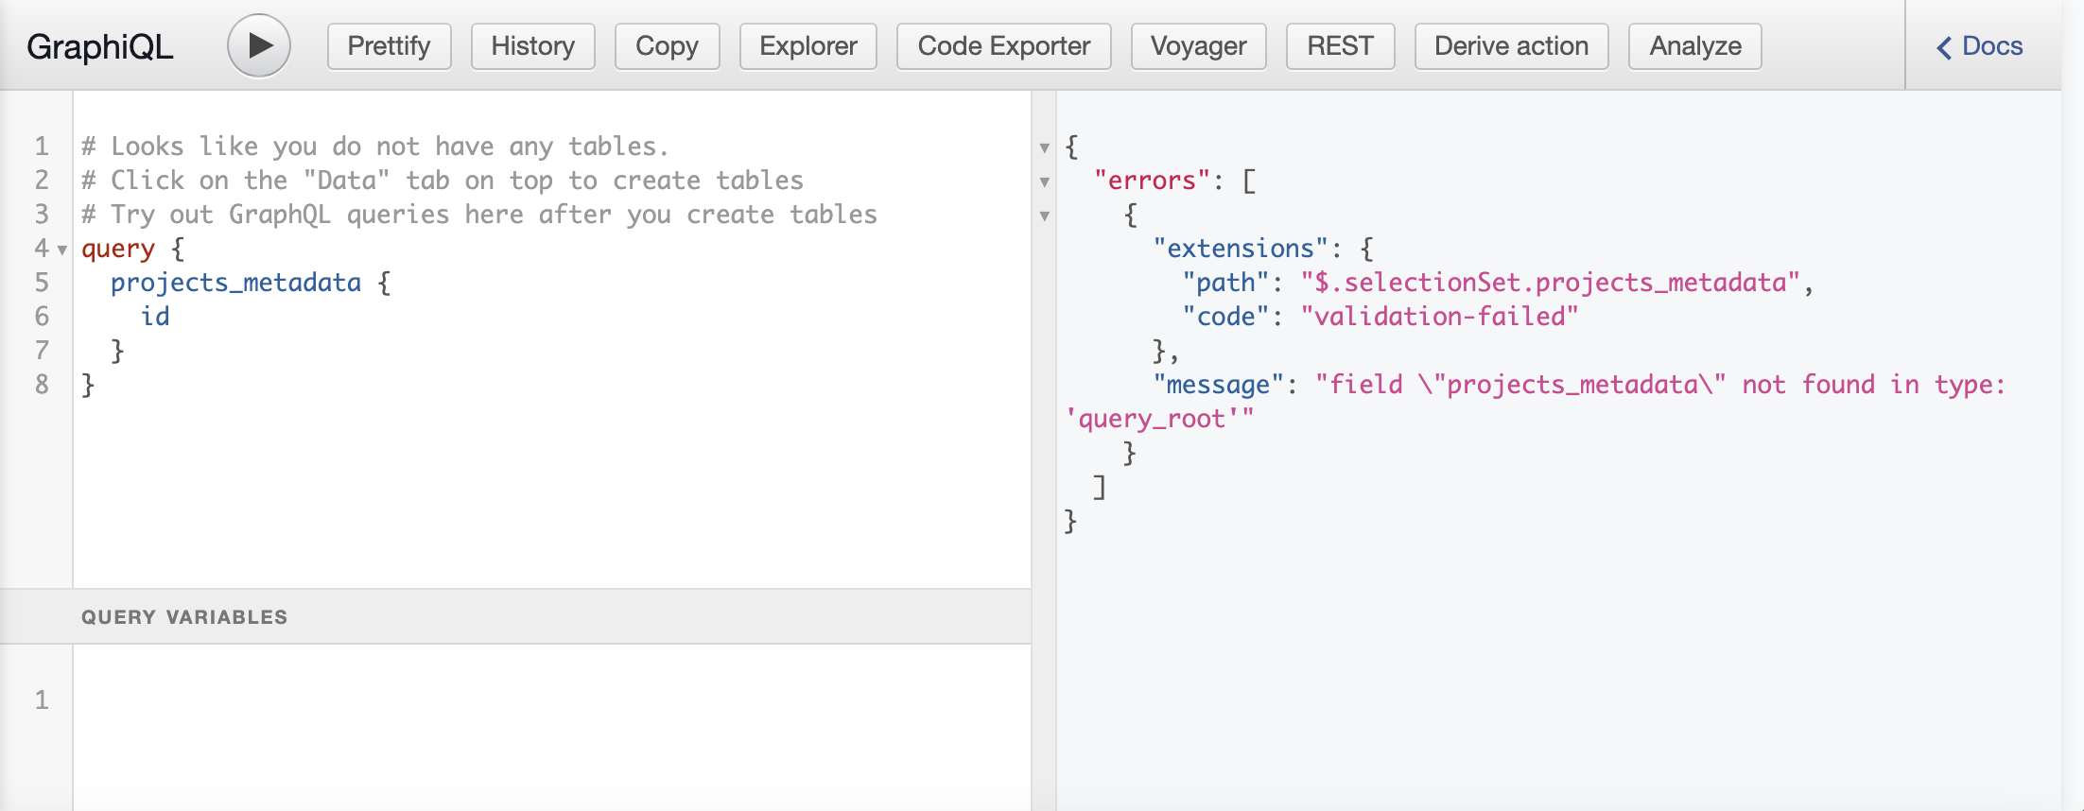Collapse the query block fold arrow on line 4

click(x=62, y=250)
